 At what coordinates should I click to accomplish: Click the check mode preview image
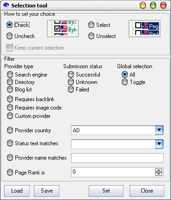tap(63, 28)
